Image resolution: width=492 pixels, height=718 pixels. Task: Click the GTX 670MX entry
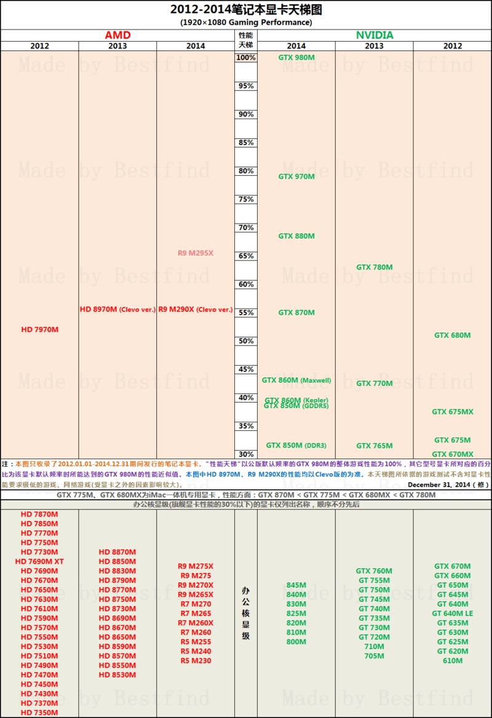click(x=453, y=454)
